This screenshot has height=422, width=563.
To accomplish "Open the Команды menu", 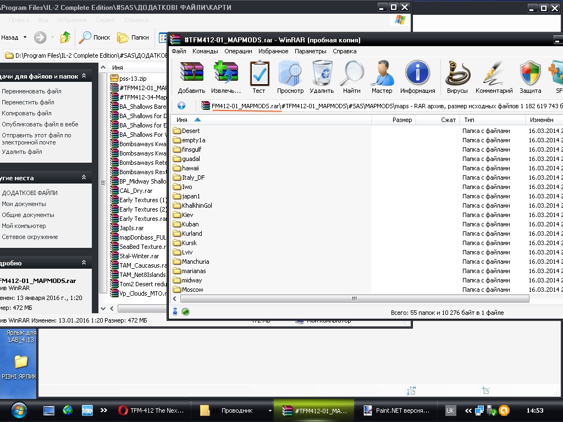I will coord(205,51).
